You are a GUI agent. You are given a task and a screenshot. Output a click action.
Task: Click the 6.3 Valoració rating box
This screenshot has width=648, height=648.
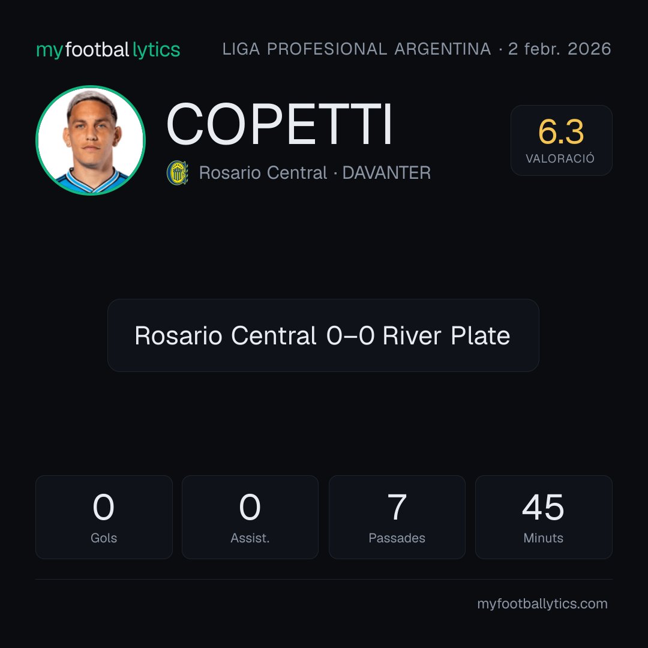tap(561, 140)
